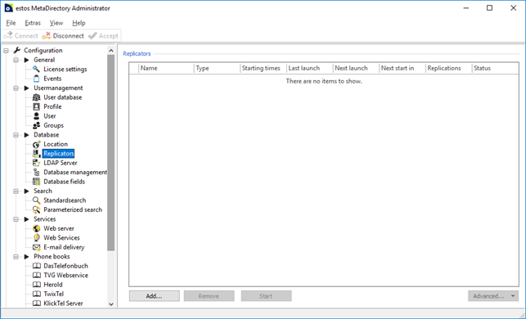Screen dimensions: 526x319
Task: Collapse the Usermanagement tree node
Action: (16, 88)
